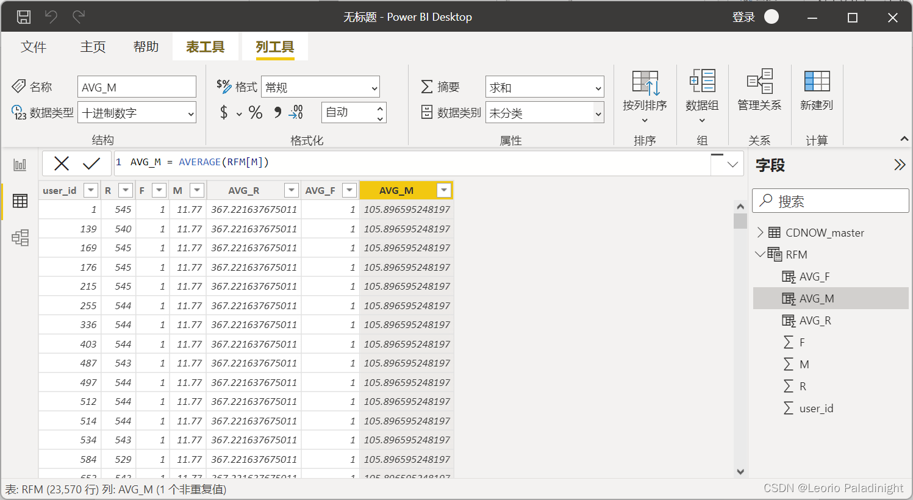Cancel the formula with the X button

pyautogui.click(x=62, y=163)
